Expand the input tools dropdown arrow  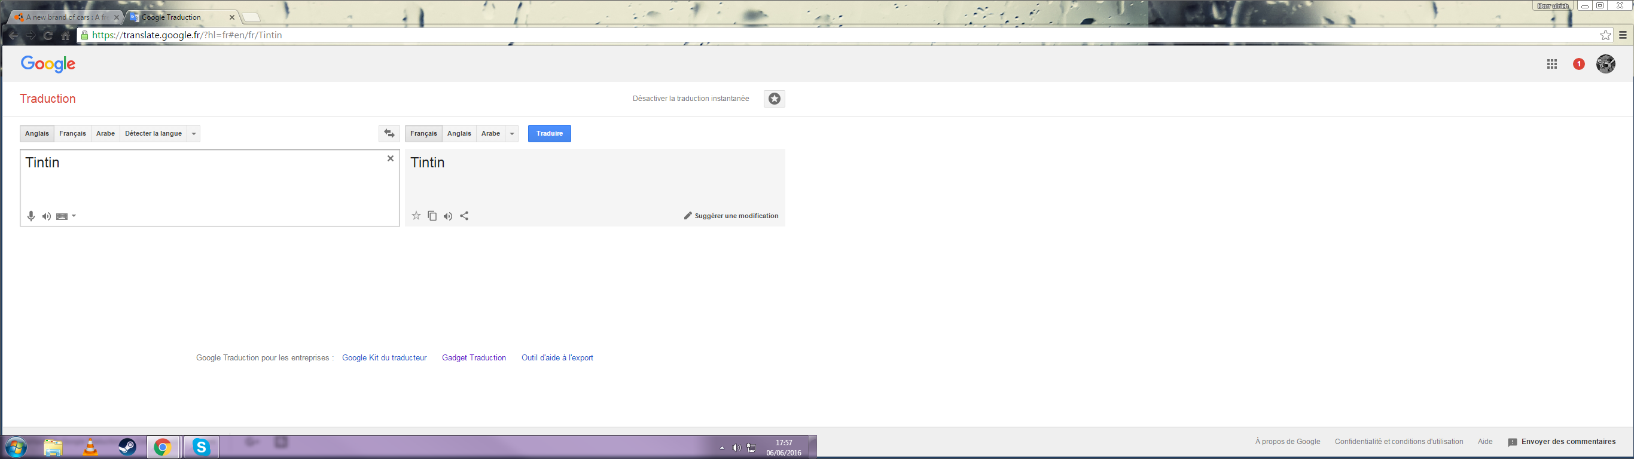[74, 216]
